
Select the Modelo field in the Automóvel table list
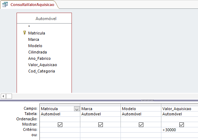[x=35, y=46]
